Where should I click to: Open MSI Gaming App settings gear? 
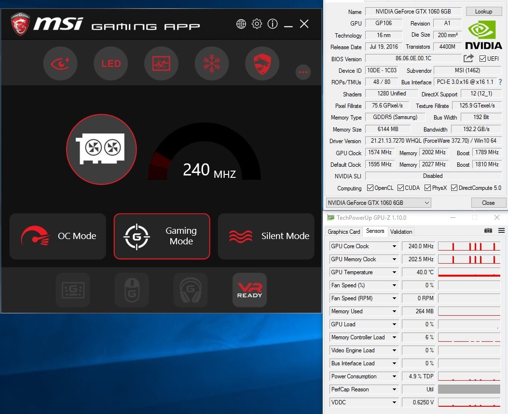(x=257, y=24)
